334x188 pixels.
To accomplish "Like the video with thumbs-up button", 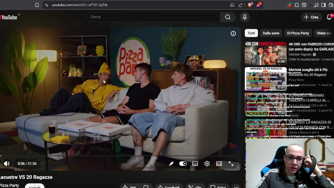I will (129, 186).
